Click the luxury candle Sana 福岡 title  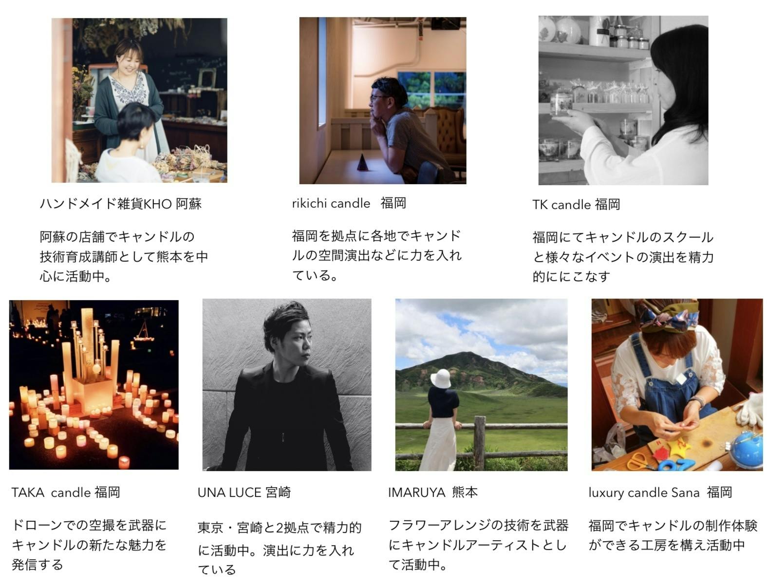click(660, 492)
